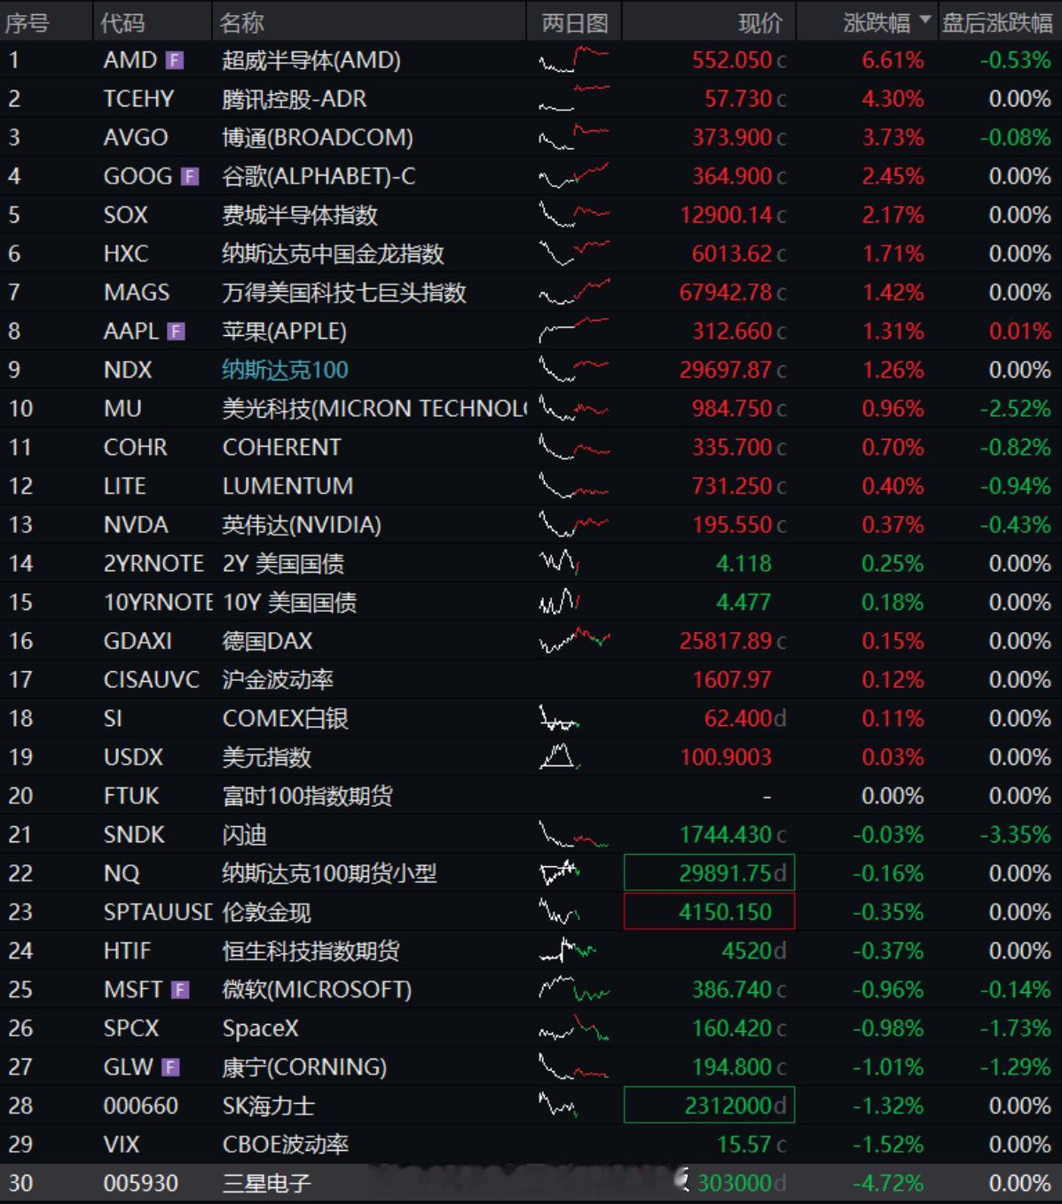This screenshot has height=1204, width=1062.
Task: Open the two-day sparkline for MSFT
Action: (x=574, y=989)
